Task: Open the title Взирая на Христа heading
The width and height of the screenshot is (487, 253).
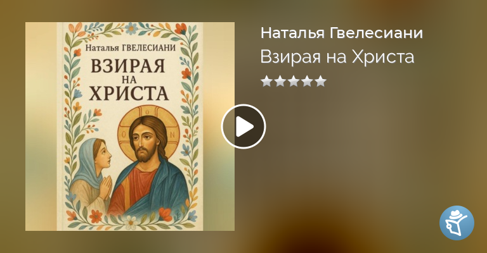Action: click(x=337, y=57)
